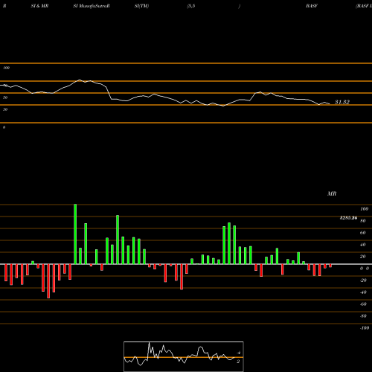Click the RSI line peak near the 70 level

pos(80,80)
